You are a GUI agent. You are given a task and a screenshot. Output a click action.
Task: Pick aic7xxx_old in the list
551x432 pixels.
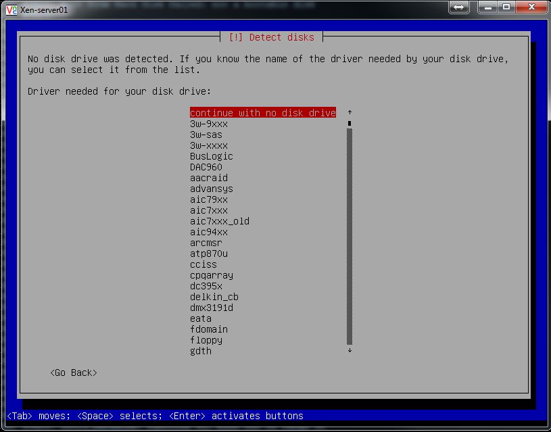[220, 221]
